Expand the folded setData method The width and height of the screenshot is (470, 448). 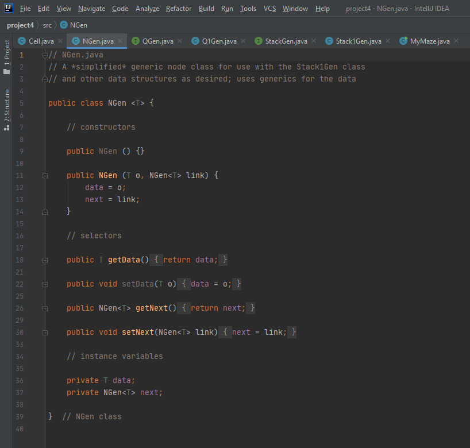45,284
